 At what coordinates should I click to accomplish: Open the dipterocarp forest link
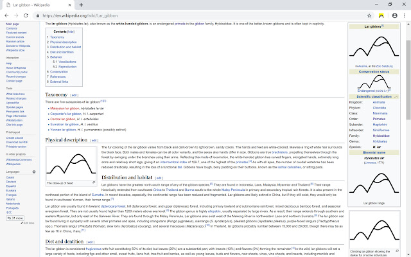tap(113, 206)
